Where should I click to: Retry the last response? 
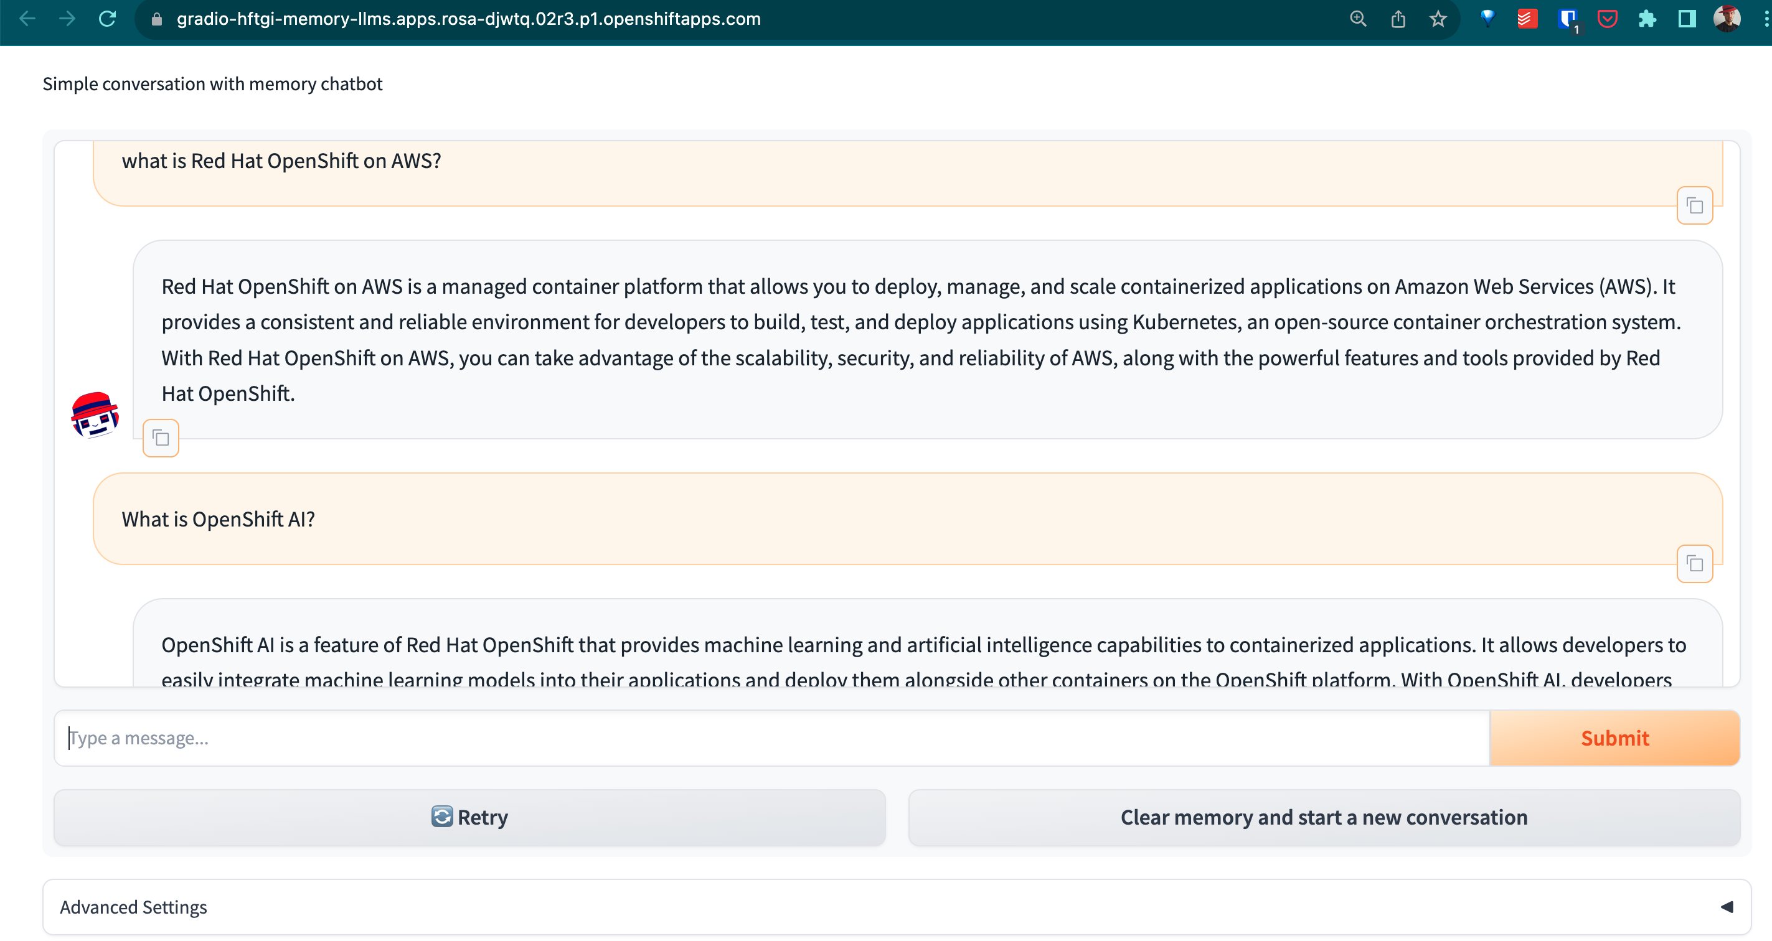pos(470,817)
